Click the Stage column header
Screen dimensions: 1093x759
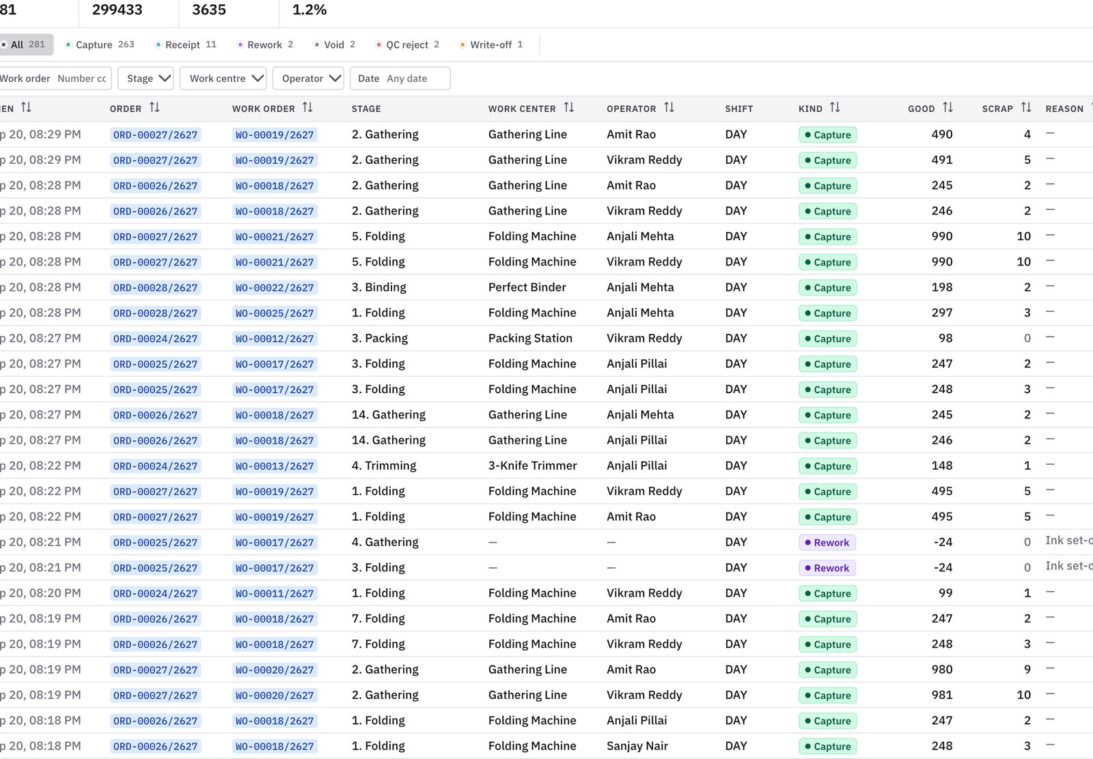pos(366,109)
